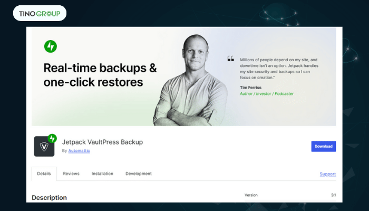Image resolution: width=369 pixels, height=211 pixels.
Task: Open the Details tab
Action: tap(44, 174)
